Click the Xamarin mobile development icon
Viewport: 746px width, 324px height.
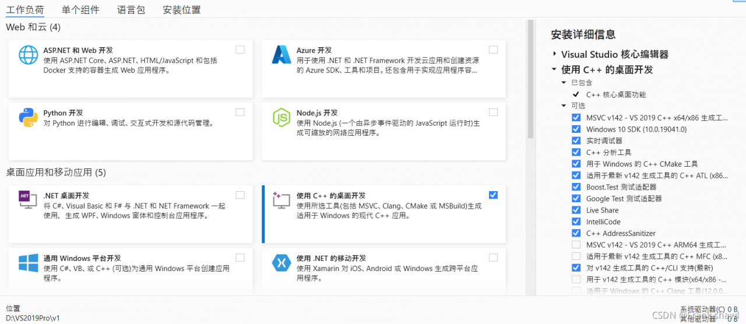click(281, 263)
